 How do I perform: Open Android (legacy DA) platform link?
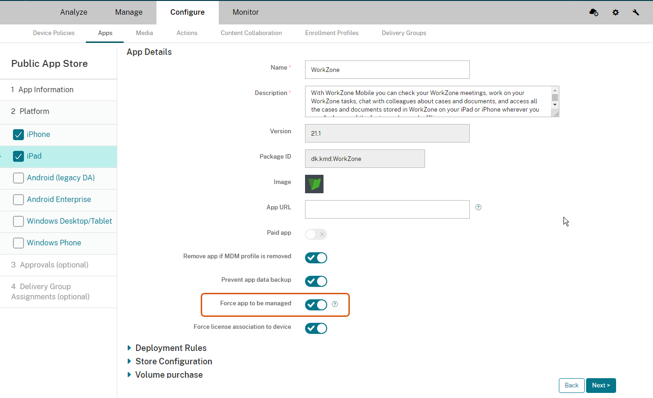pos(61,178)
